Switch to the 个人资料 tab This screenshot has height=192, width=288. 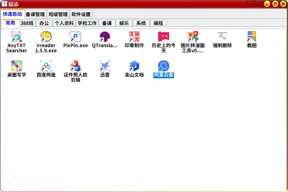click(x=64, y=23)
